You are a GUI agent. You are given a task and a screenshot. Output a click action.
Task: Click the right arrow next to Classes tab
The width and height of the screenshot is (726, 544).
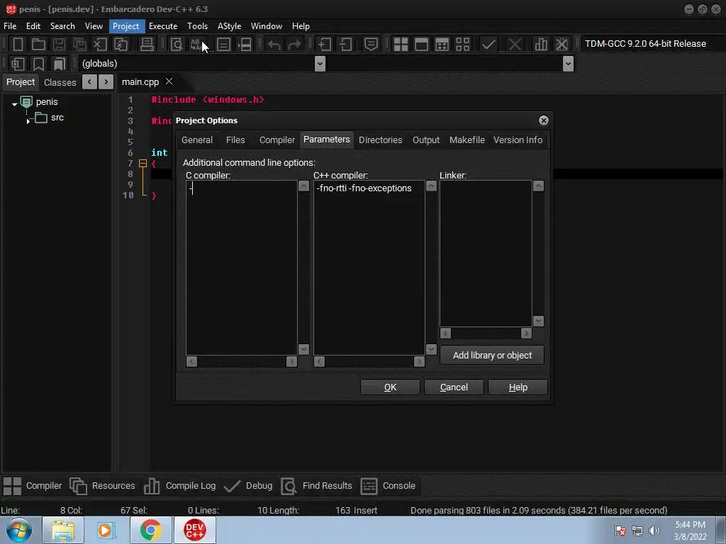click(106, 82)
